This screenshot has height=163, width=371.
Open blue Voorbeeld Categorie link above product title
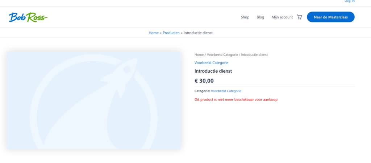pos(211,63)
